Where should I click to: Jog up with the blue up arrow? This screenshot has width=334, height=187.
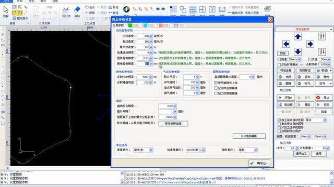(297, 36)
